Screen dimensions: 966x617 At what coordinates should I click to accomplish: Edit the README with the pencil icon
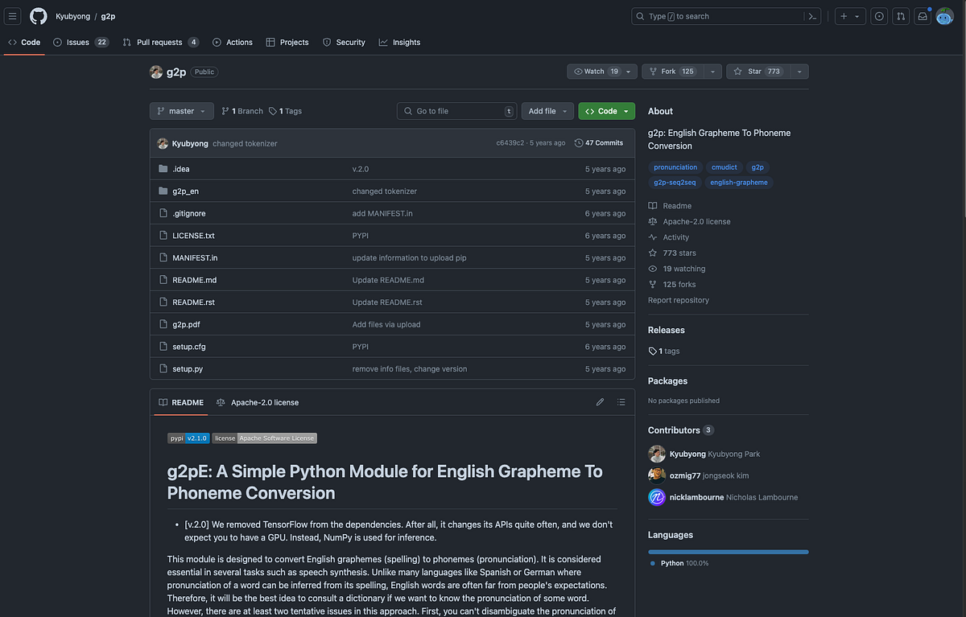(600, 401)
